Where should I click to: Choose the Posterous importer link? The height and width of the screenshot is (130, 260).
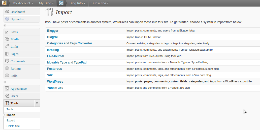tap(55, 69)
